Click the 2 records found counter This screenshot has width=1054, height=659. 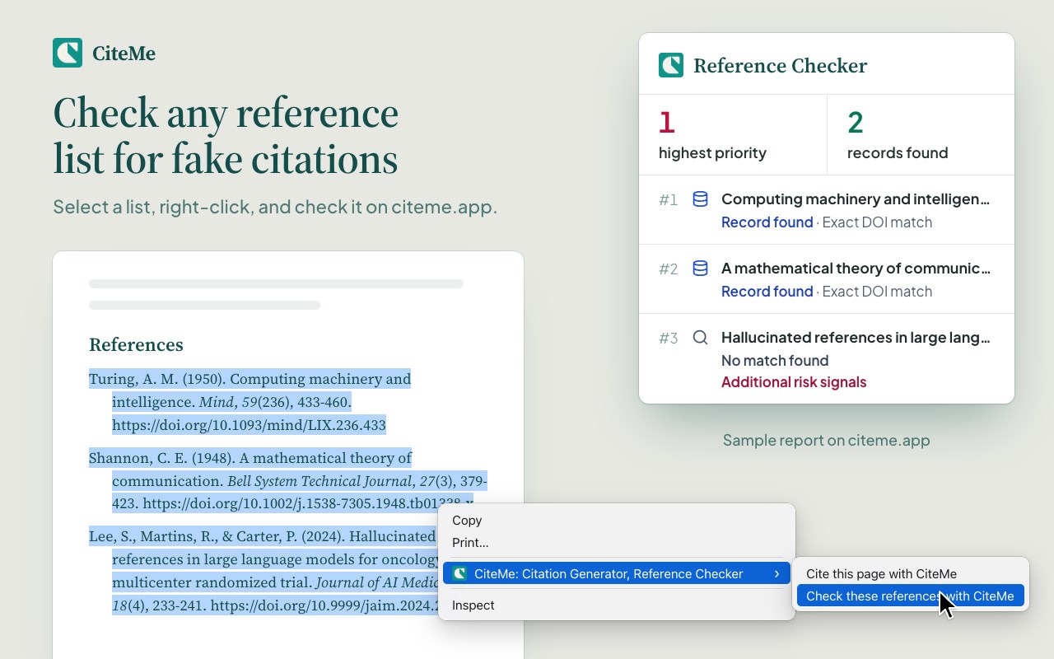[921, 135]
